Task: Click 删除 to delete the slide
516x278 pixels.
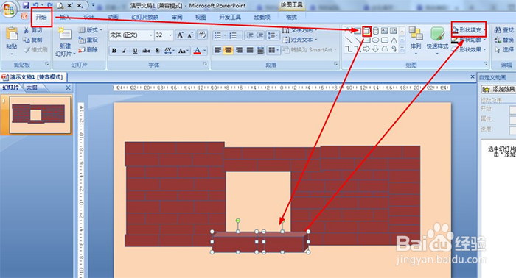Action: [88, 49]
